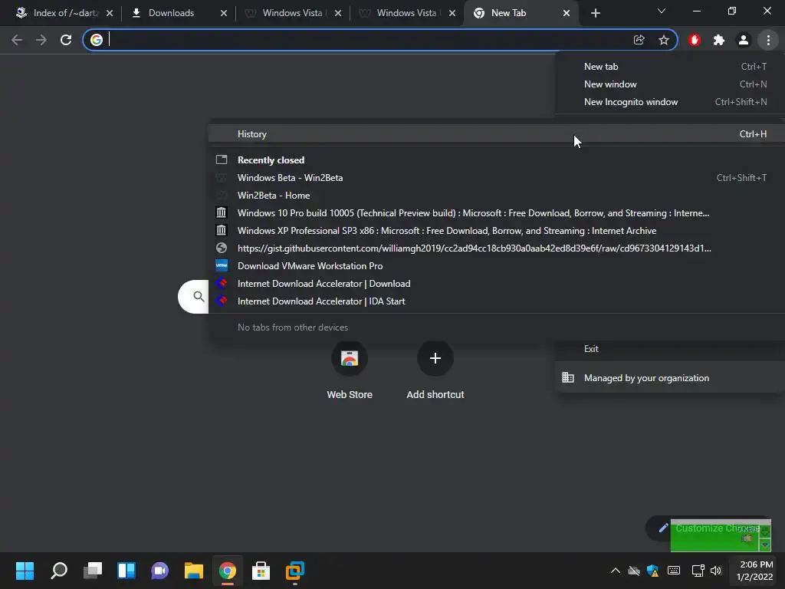The width and height of the screenshot is (785, 589).
Task: Reopen the gist.githubusercontent.com link
Action: click(497, 248)
